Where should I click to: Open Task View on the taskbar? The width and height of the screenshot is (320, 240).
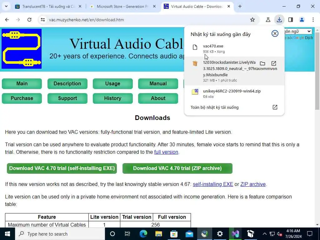(127, 234)
